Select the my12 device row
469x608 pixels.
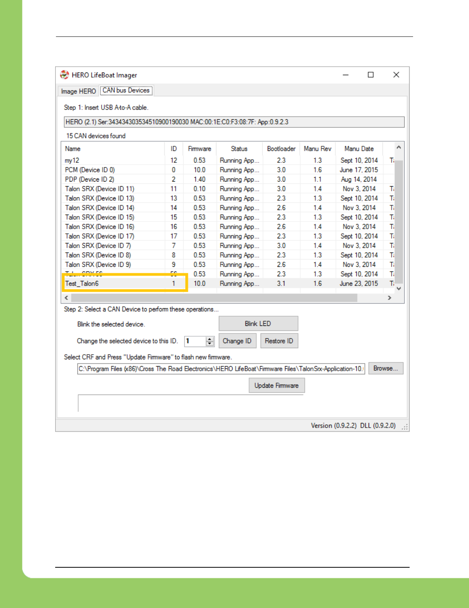point(228,160)
